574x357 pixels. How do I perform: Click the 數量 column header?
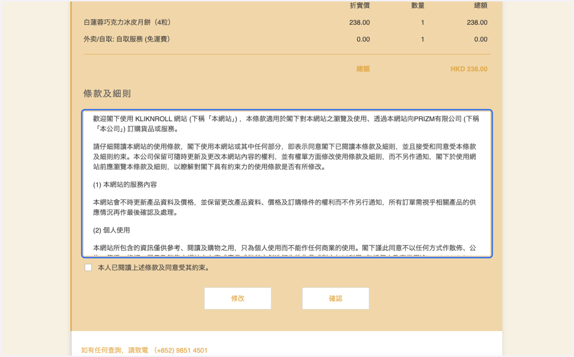(418, 6)
